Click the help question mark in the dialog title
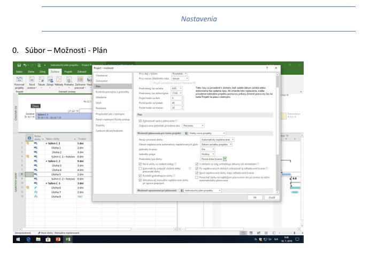Viewport: 370px width, 257px height. click(x=267, y=68)
